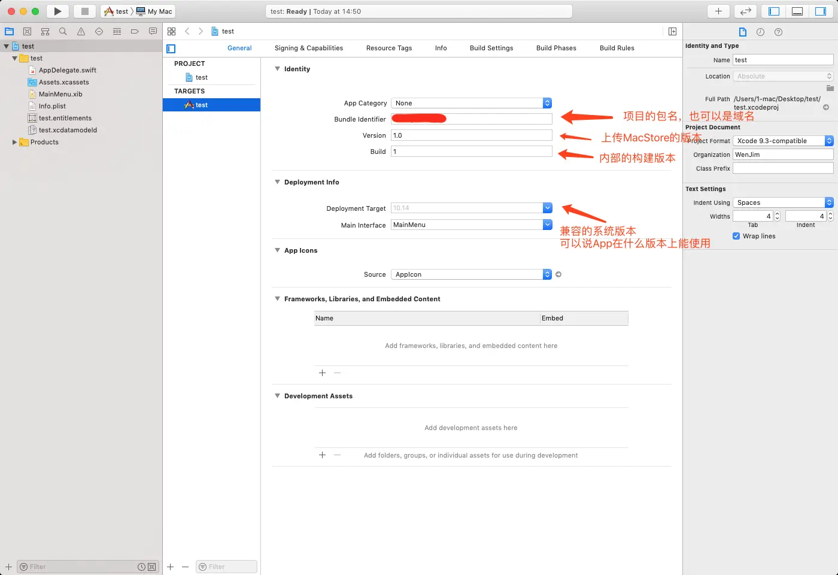The height and width of the screenshot is (575, 838).
Task: Open the Source Control navigator
Action: coord(27,32)
